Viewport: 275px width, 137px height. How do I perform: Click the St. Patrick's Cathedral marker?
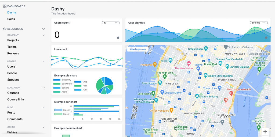point(226,47)
